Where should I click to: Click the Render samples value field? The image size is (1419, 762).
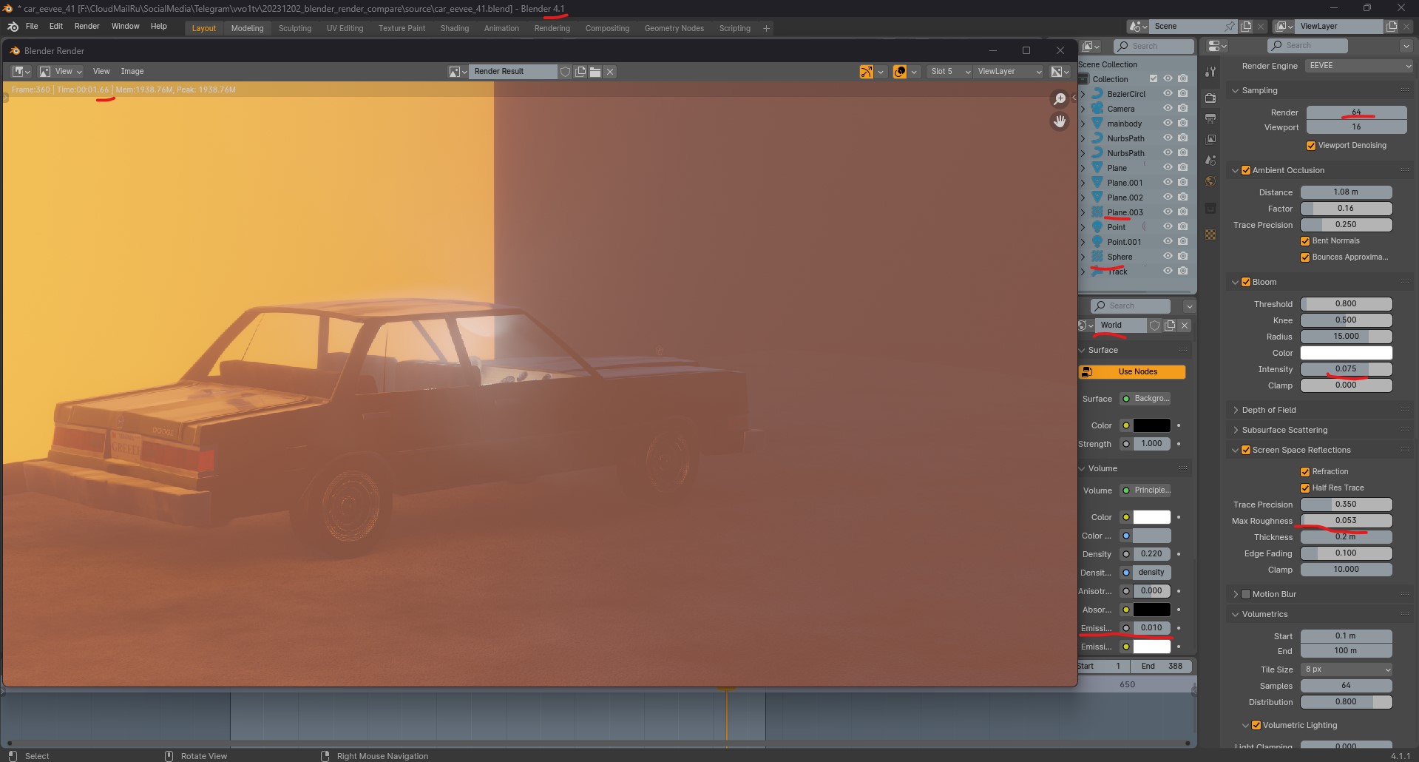[x=1356, y=112]
